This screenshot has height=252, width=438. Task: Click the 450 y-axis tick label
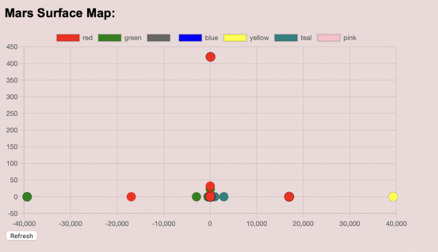pyautogui.click(x=12, y=47)
